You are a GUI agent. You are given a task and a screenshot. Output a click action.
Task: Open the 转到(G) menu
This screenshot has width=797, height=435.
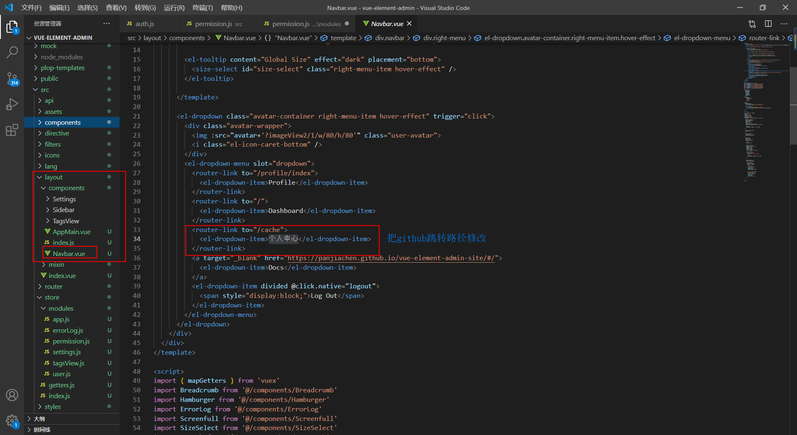pyautogui.click(x=145, y=7)
